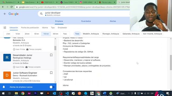The image size is (172, 96).
Task: Open File Explorer from taskbar
Action: click(16, 93)
